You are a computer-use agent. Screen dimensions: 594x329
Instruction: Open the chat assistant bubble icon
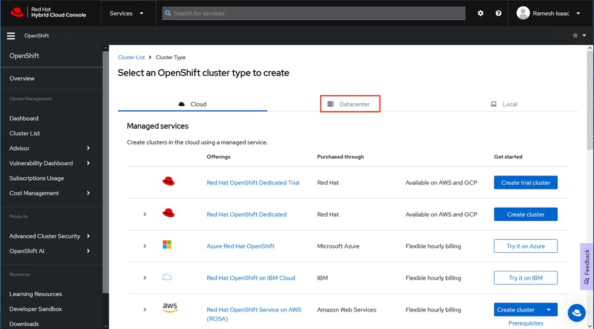coord(576,313)
